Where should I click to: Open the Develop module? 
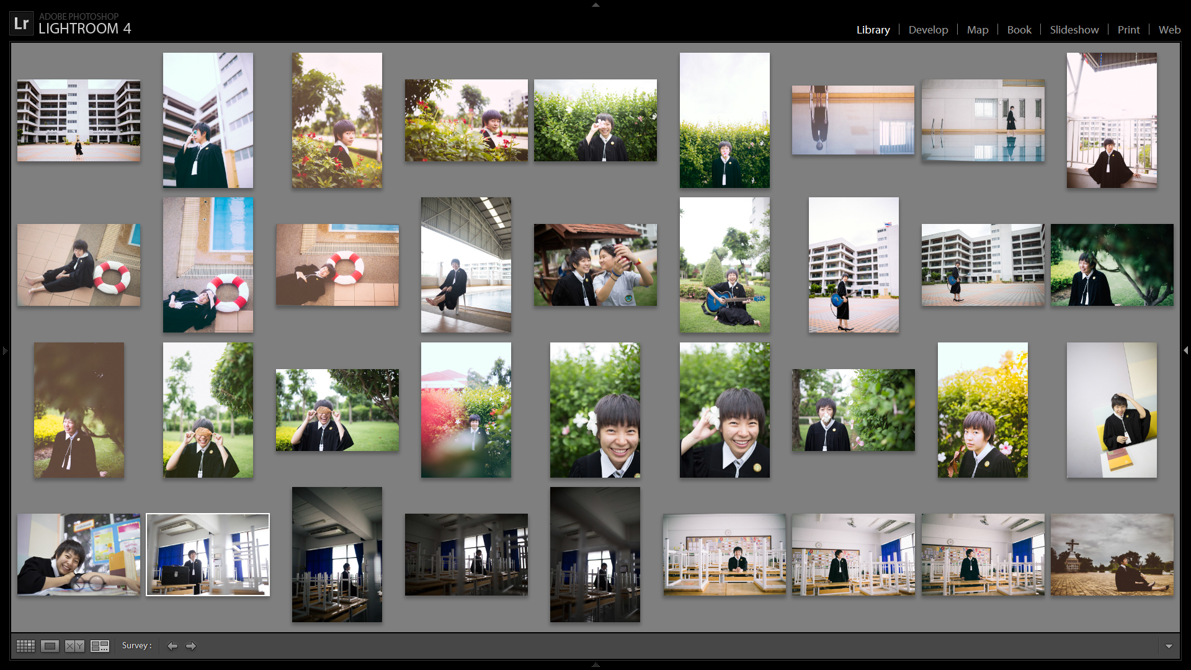tap(928, 30)
